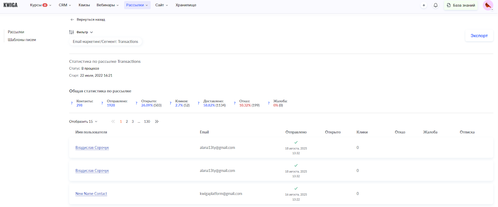Click the notification bell icon
Screen dimensions: 498x207
coord(435,5)
